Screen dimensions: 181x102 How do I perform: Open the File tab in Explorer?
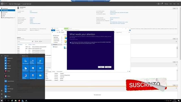pyautogui.click(x=53, y=30)
